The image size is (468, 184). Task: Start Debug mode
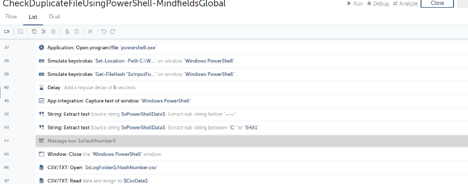(x=378, y=4)
